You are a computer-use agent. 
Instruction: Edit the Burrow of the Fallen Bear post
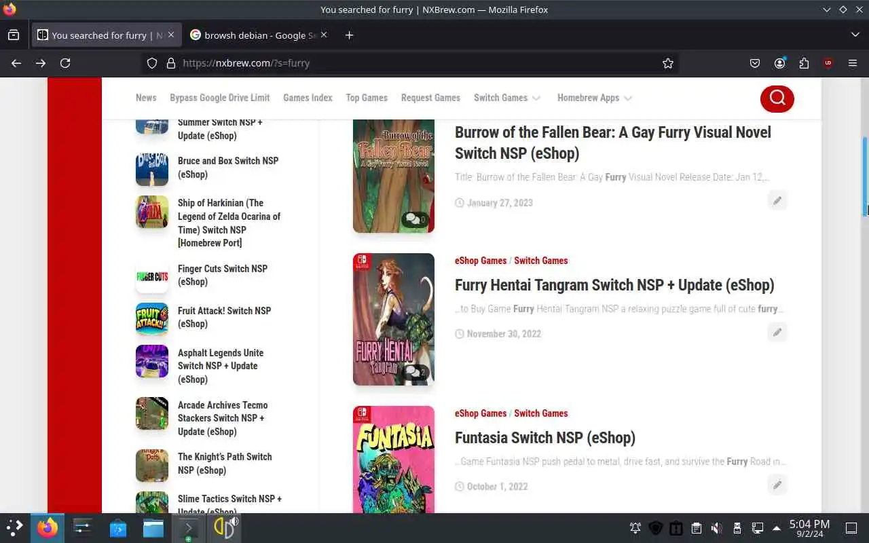pyautogui.click(x=777, y=200)
